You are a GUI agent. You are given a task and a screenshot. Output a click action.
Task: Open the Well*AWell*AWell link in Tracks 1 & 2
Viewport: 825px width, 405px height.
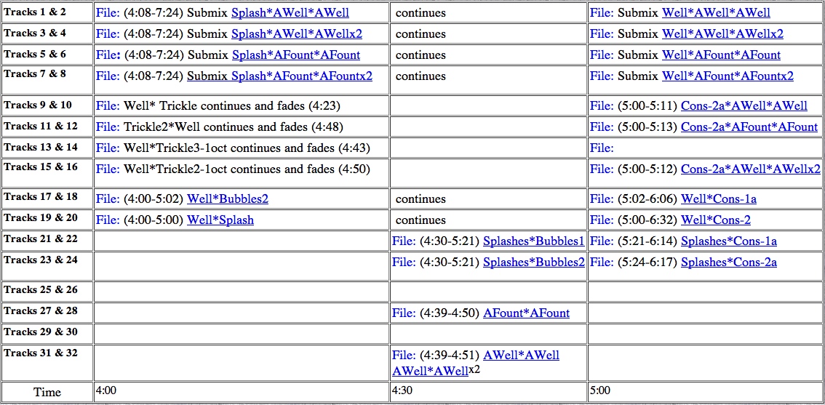point(716,12)
